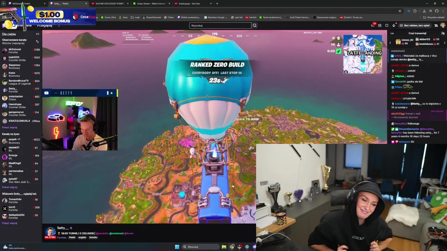Open Bits crown icon in Twitch header
447x251 pixels.
click(x=394, y=25)
